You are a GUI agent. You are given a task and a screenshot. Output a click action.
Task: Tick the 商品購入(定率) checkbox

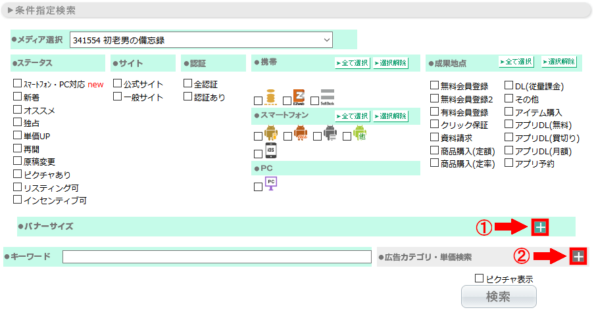(x=435, y=163)
